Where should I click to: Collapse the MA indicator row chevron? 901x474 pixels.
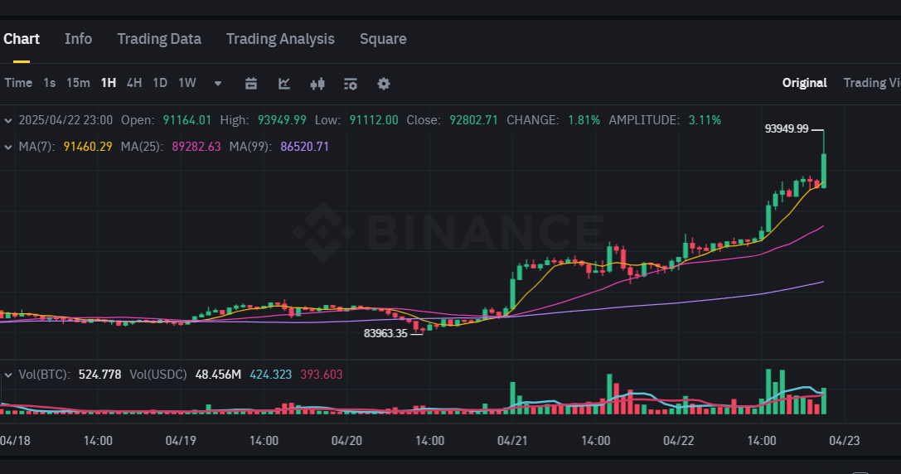coord(8,147)
